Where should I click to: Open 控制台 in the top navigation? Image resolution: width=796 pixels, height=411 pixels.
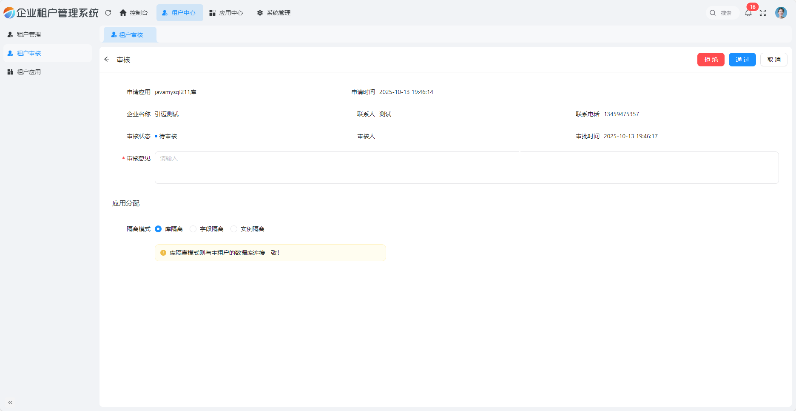[x=134, y=13]
